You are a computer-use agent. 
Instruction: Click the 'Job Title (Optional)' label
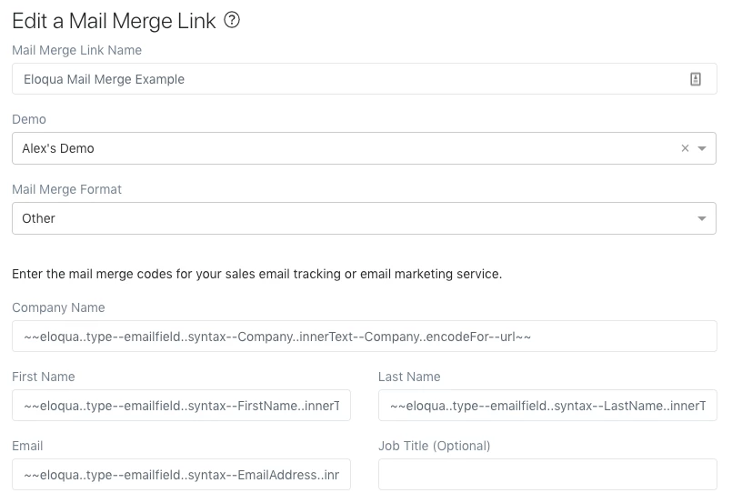435,446
